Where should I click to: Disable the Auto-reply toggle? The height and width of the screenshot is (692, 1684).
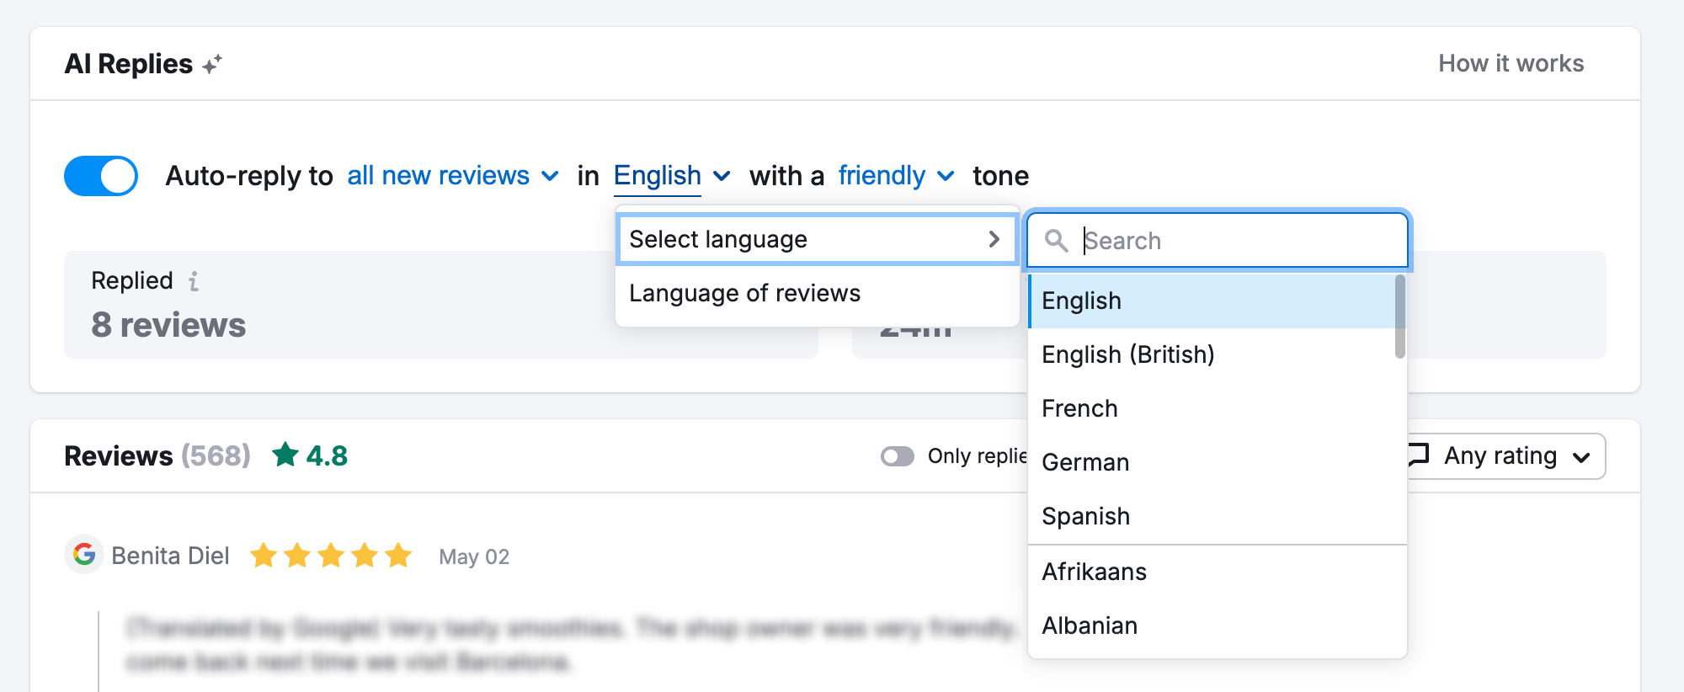pos(101,176)
